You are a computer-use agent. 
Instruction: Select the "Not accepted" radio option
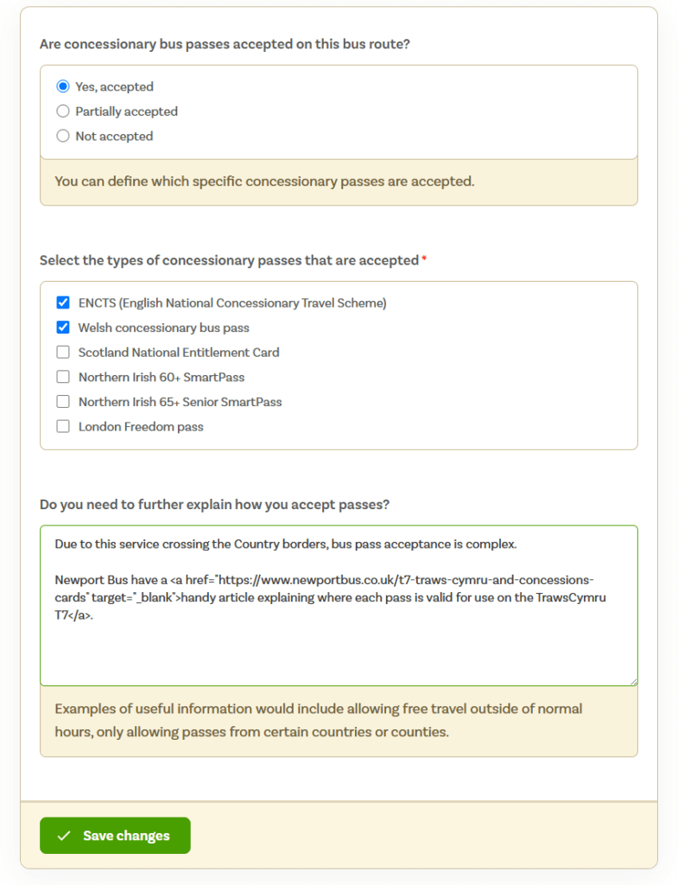tap(63, 136)
